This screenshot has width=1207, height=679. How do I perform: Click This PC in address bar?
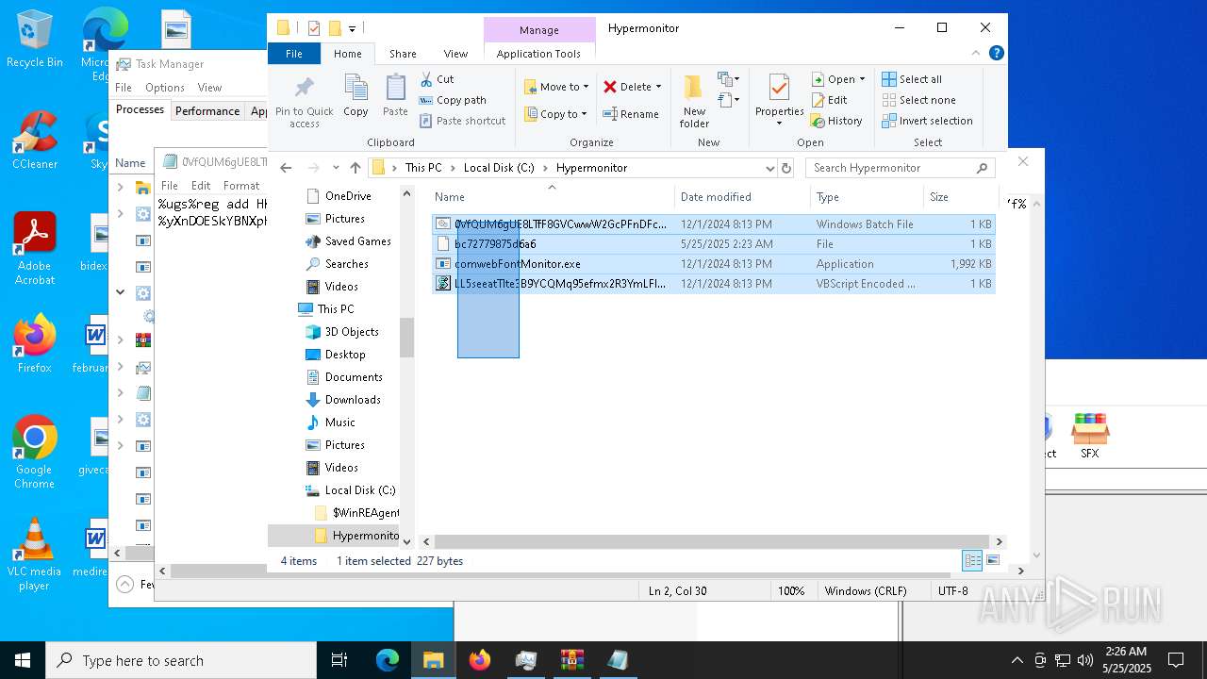point(423,168)
